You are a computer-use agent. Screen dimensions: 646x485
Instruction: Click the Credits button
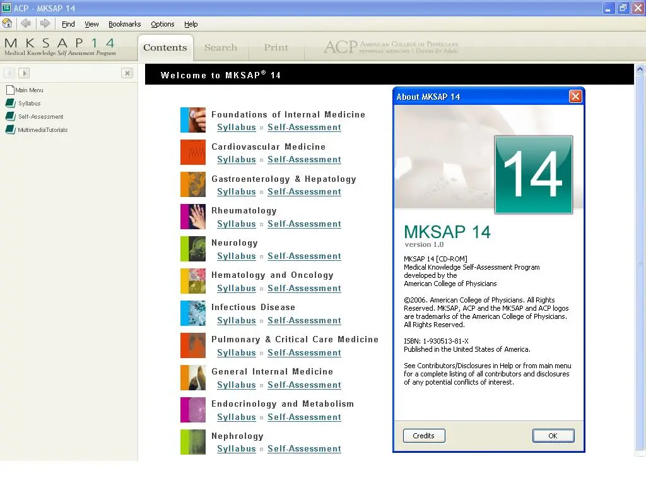tap(423, 436)
